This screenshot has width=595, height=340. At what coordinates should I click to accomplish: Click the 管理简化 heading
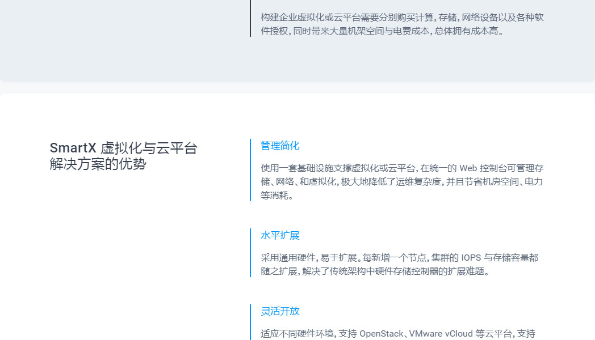[x=280, y=146]
